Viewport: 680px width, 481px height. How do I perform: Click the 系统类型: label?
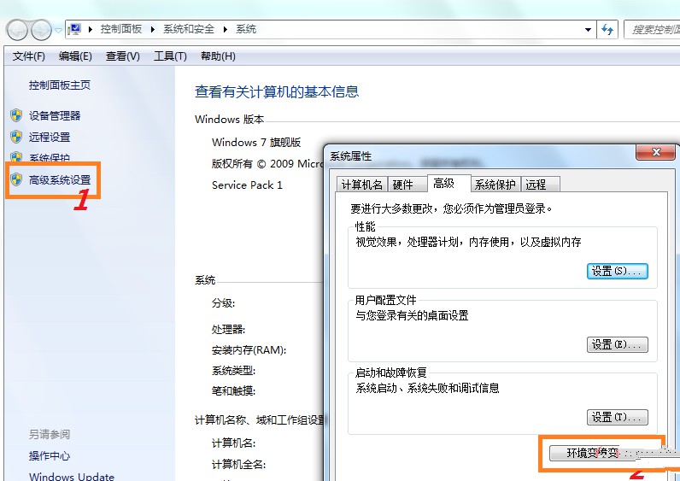tap(234, 371)
